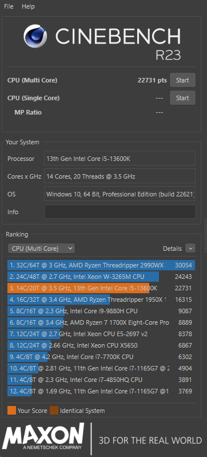Open the Help menu
Image resolution: width=207 pixels, height=457 pixels.
pos(28,6)
